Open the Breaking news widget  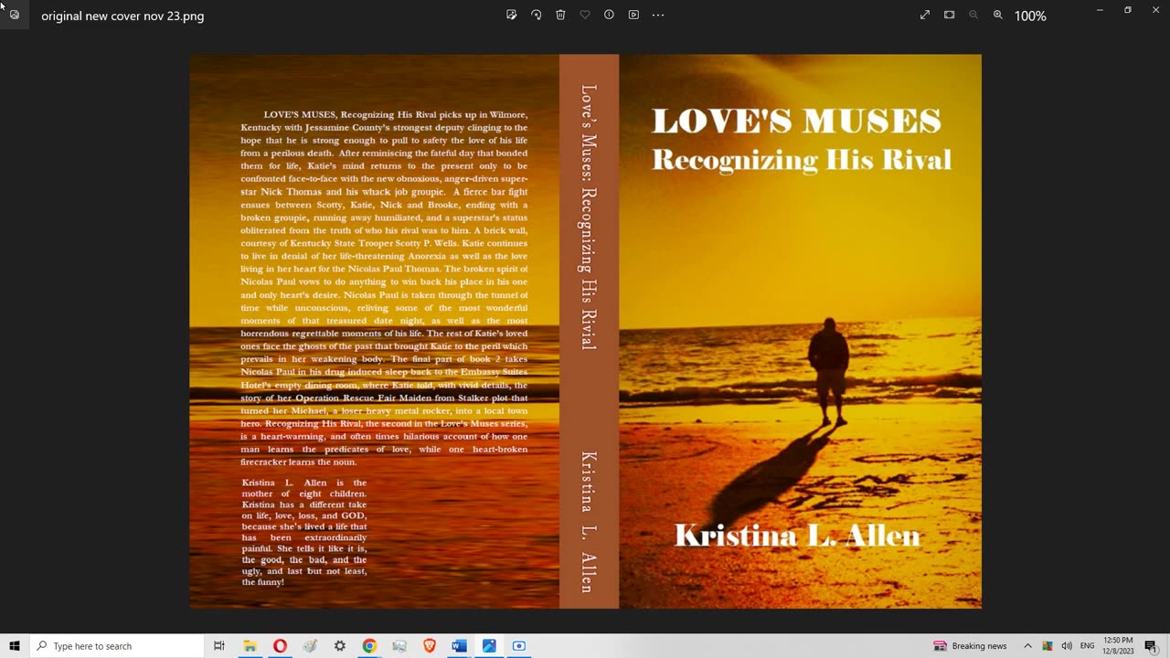tap(970, 646)
